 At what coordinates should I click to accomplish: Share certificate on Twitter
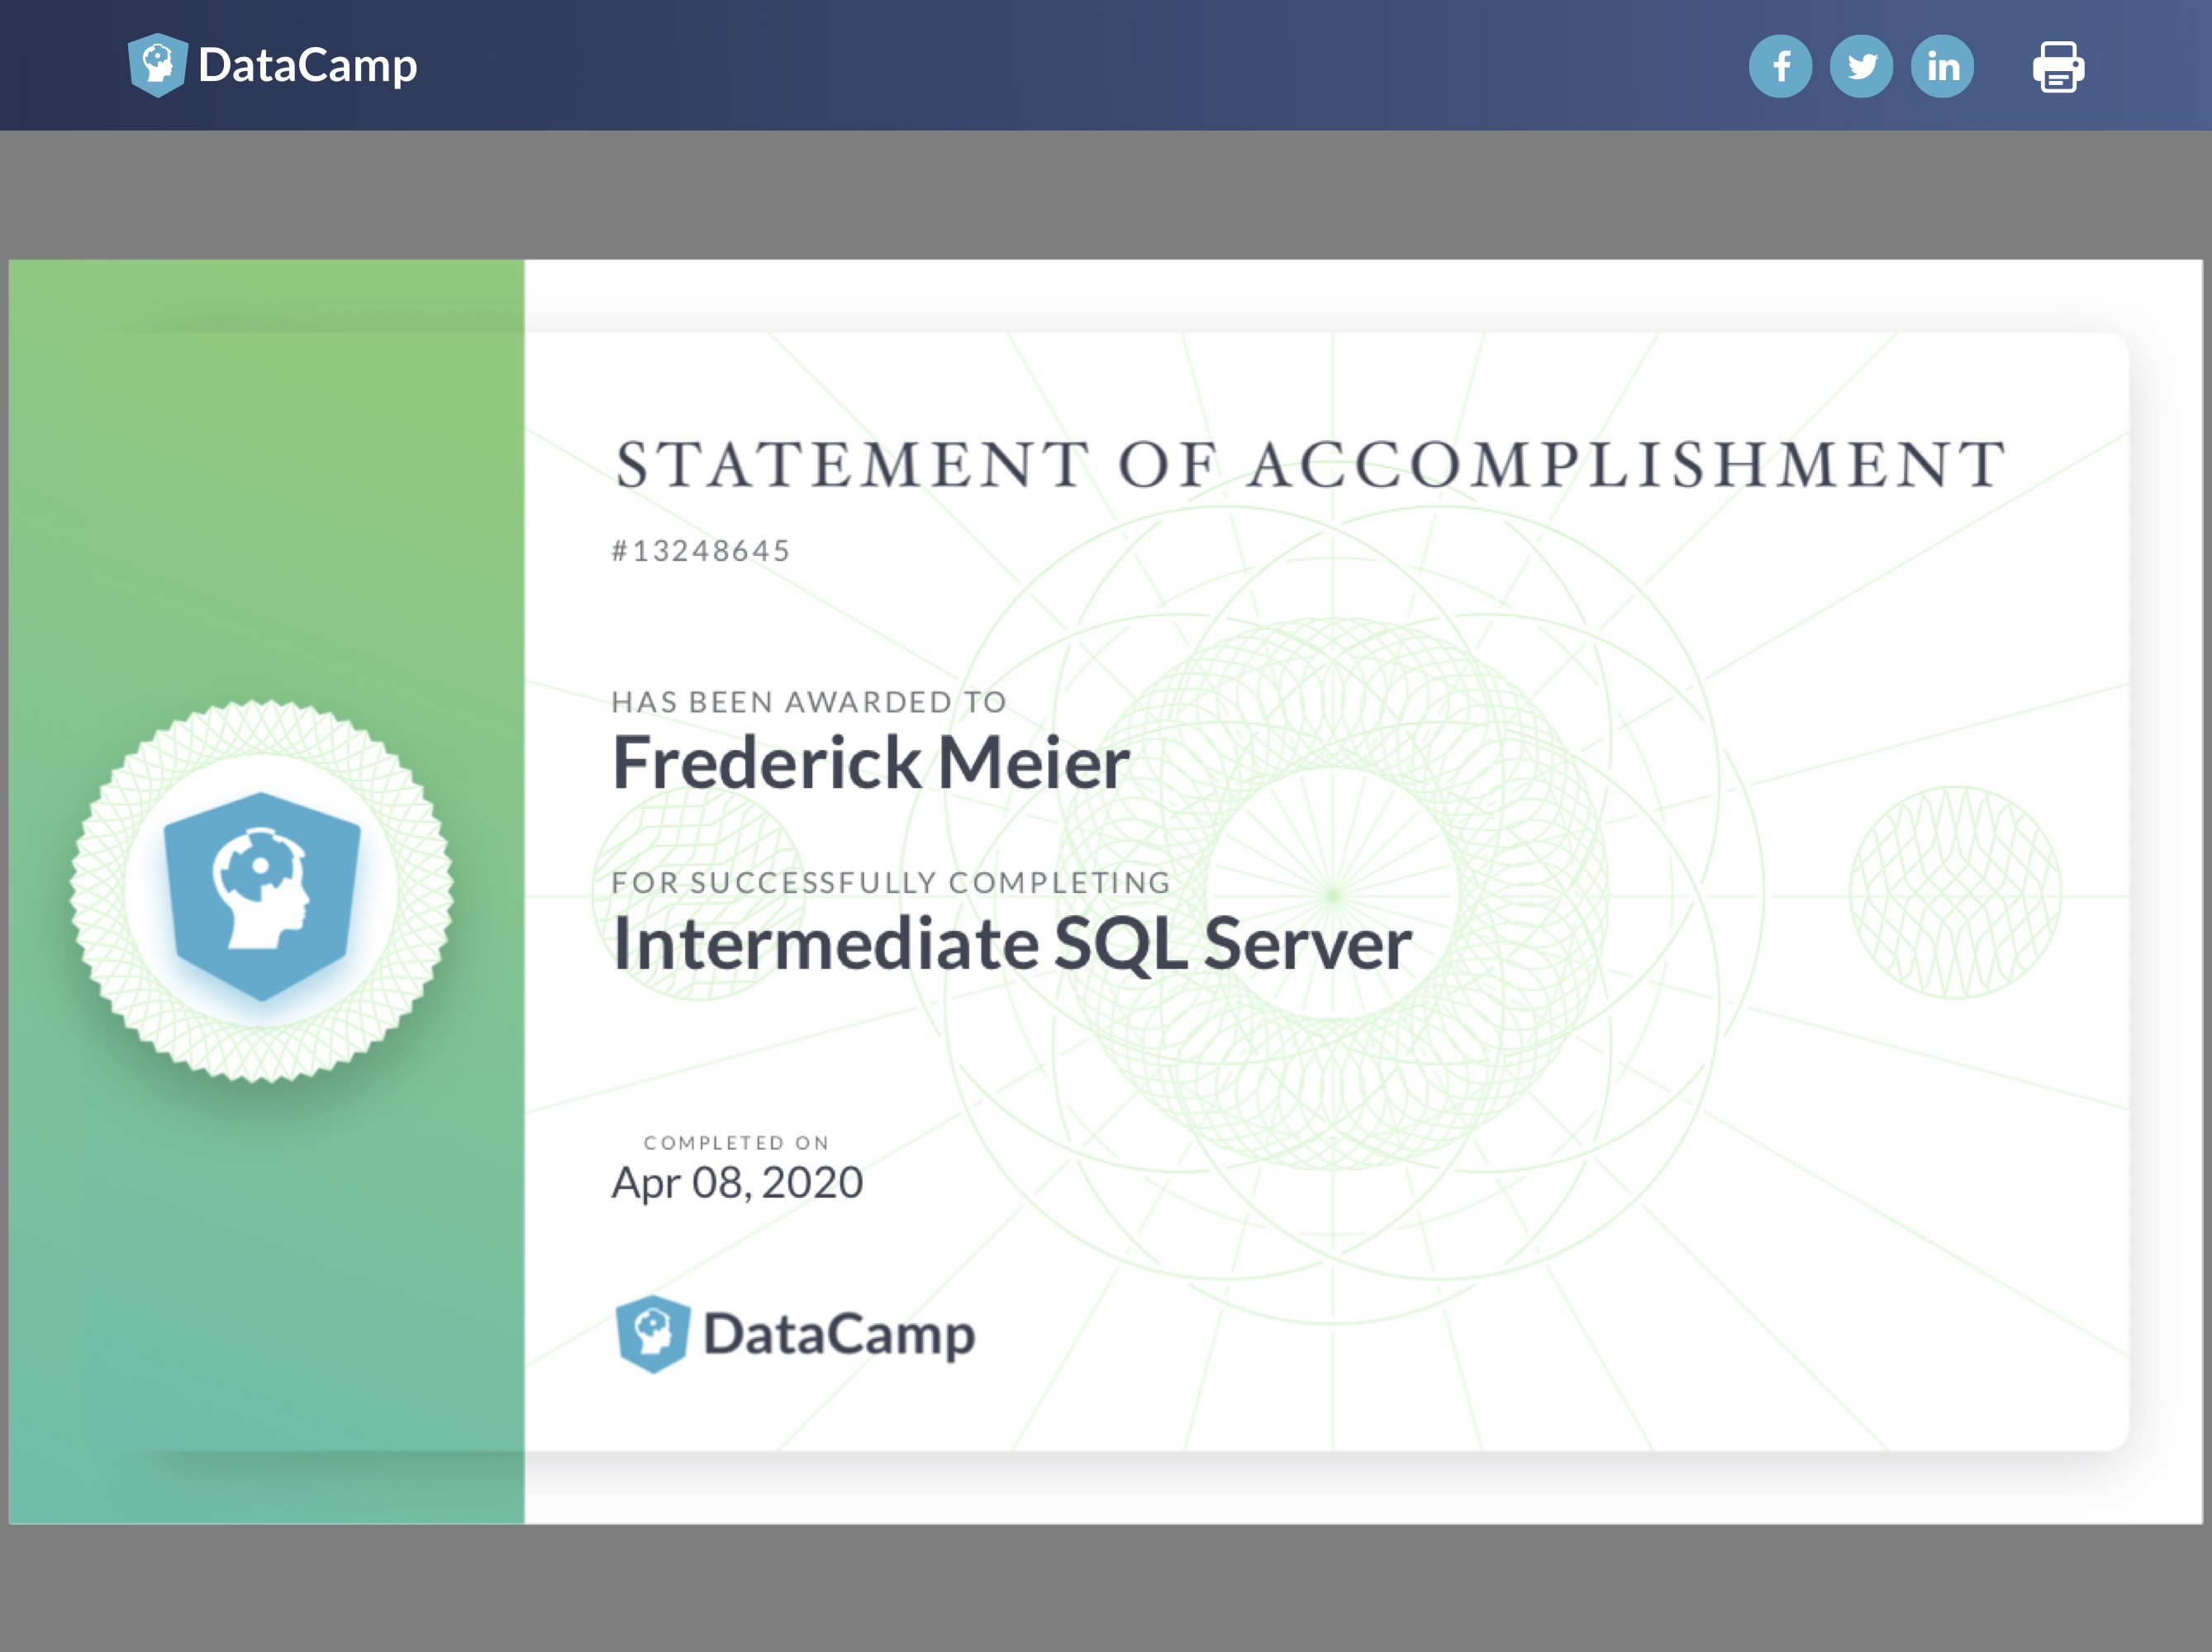[x=1861, y=66]
